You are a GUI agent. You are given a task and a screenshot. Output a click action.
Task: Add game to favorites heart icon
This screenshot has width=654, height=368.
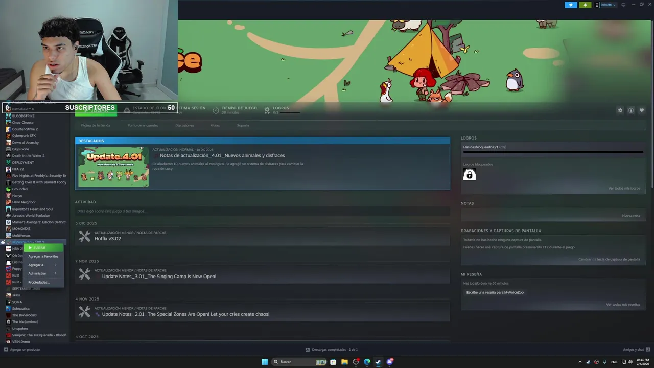(x=642, y=110)
